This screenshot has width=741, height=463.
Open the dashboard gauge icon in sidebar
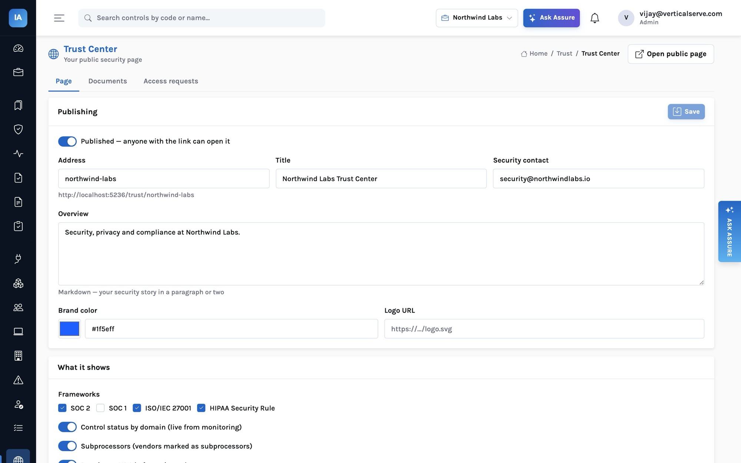pos(18,48)
